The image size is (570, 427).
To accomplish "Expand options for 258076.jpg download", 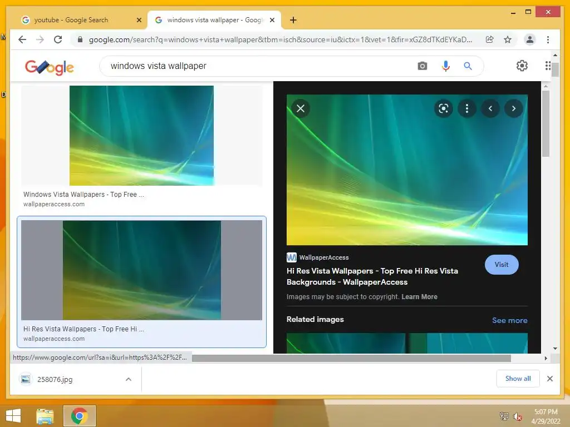I will tap(129, 379).
